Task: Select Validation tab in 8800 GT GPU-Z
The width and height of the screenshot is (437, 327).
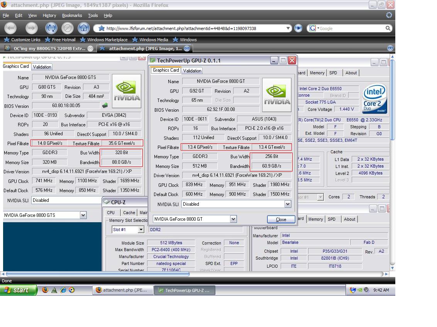Action: [x=192, y=70]
